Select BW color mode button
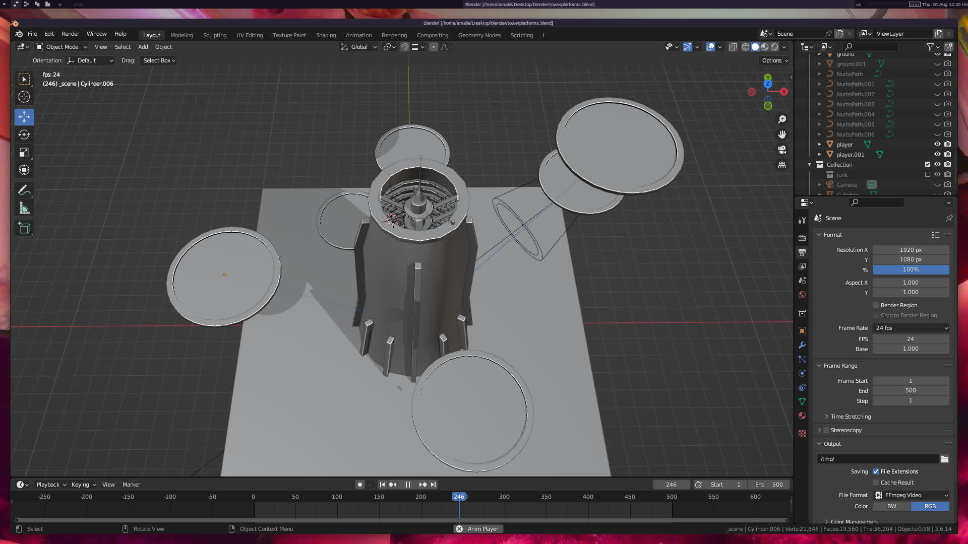This screenshot has height=544, width=968. pyautogui.click(x=891, y=506)
